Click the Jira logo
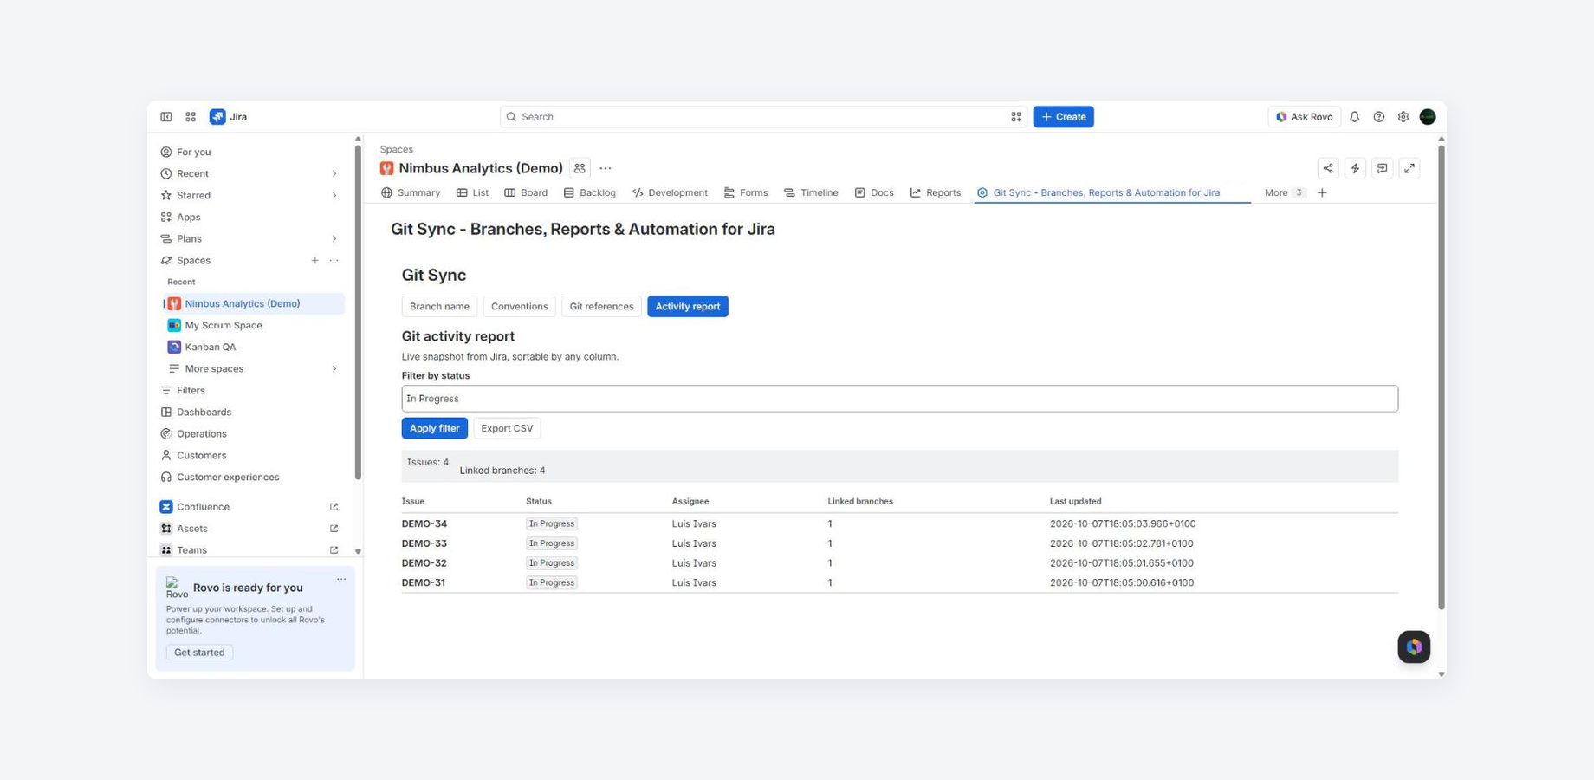This screenshot has width=1594, height=780. click(229, 117)
